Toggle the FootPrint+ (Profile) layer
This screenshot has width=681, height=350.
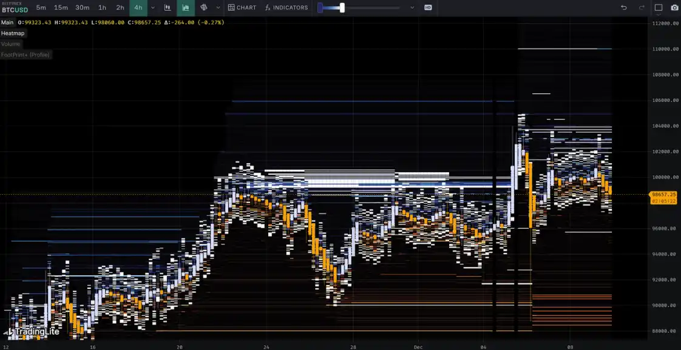coord(25,55)
